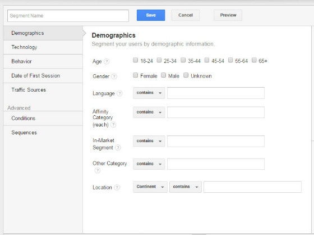
Task: Tick the Female gender checkbox
Action: click(136, 75)
